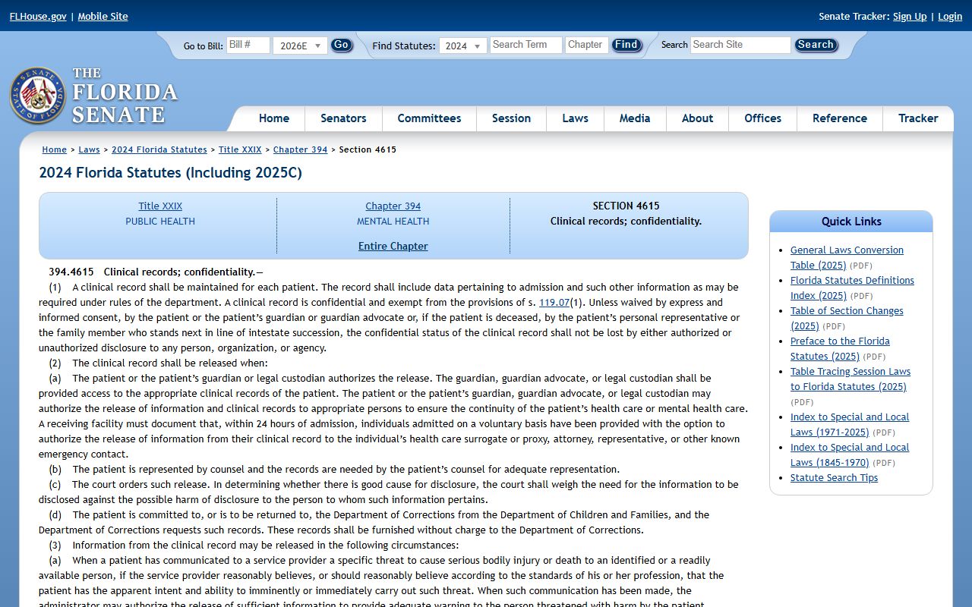
Task: Open the Laws navigation tab
Action: tap(575, 118)
